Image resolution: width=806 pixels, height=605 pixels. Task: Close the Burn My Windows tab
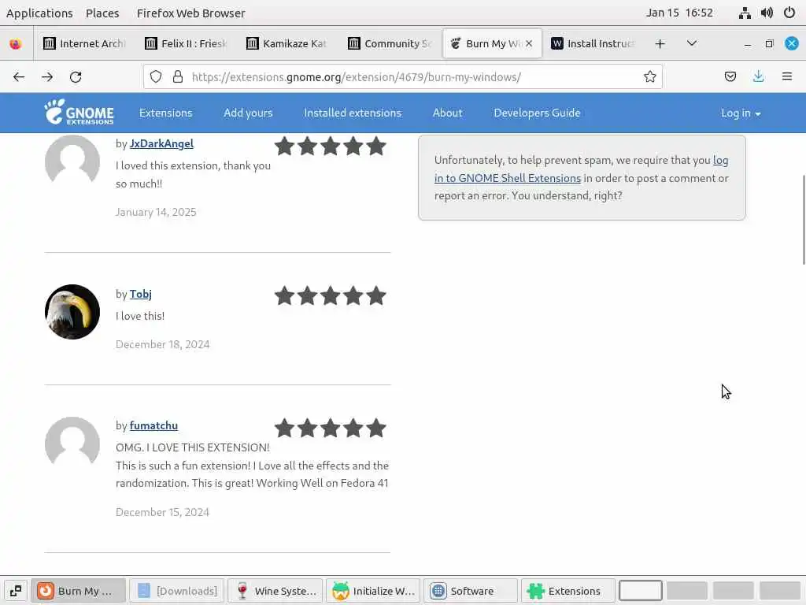click(529, 44)
